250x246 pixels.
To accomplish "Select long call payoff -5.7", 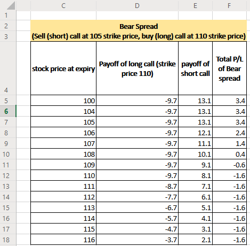I will click(137, 218).
